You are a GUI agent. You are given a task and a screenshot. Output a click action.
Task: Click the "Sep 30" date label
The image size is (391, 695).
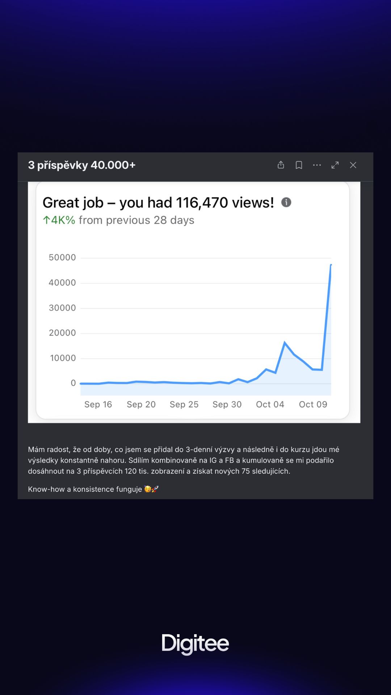pos(227,404)
